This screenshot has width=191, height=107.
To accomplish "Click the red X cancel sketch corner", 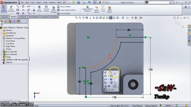I will coord(183,27).
